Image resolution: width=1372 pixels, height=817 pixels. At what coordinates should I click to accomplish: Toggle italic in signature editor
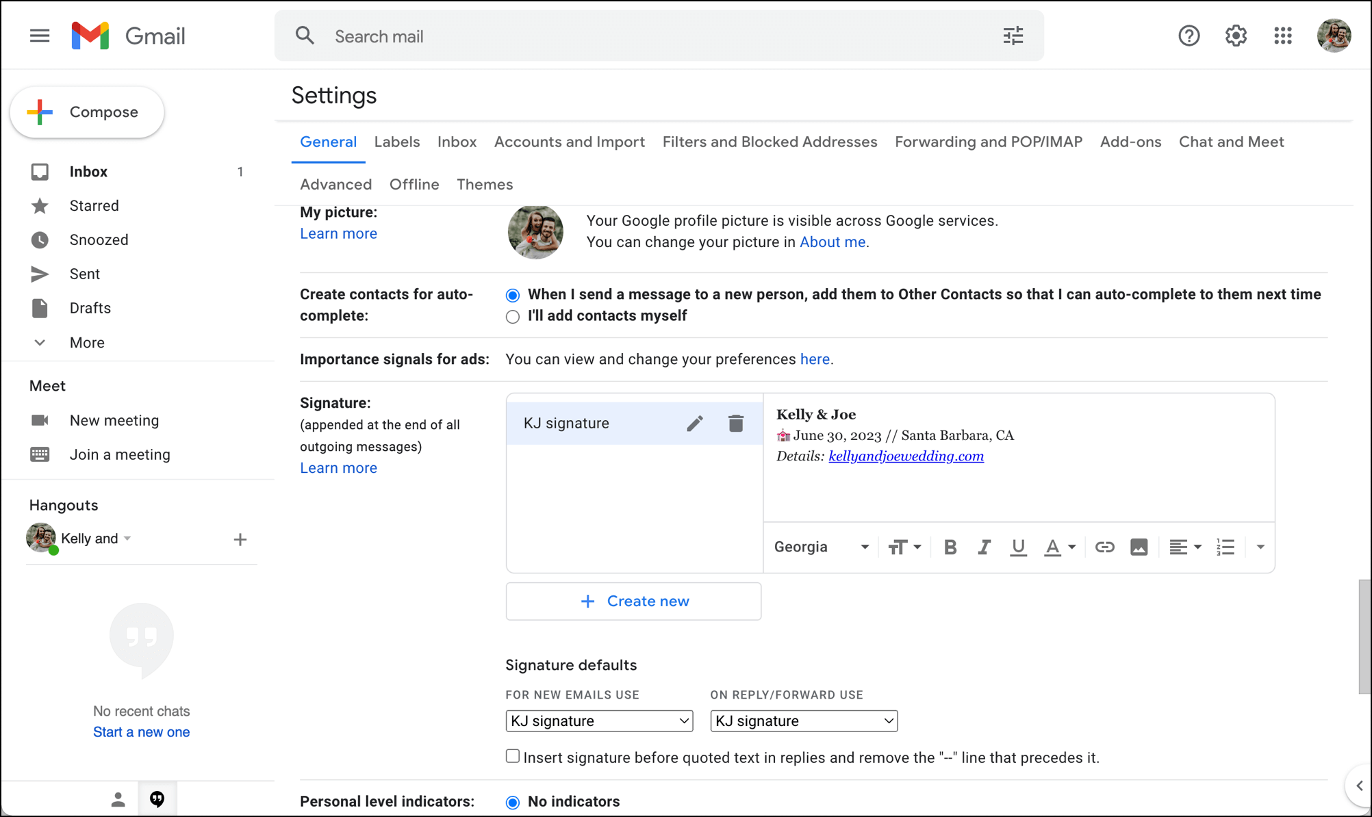[984, 547]
